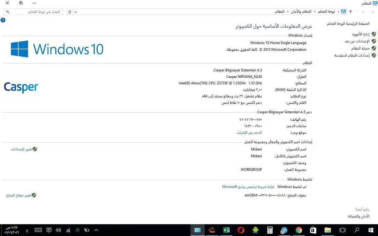Open Windows Store from taskbar
The image size is (378, 236).
313,230
